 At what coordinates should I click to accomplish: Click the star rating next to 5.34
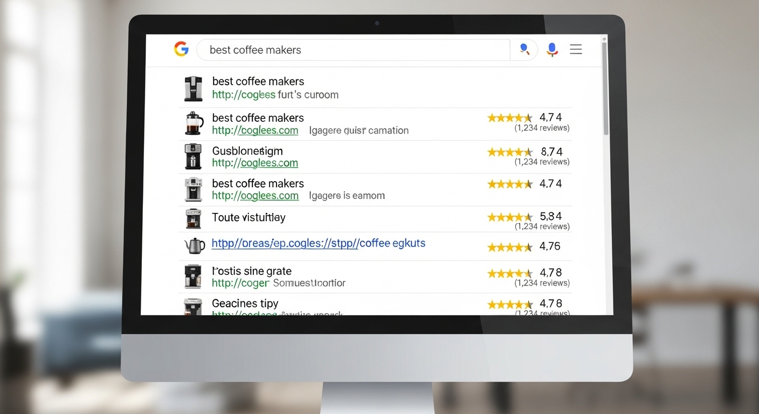[510, 217]
